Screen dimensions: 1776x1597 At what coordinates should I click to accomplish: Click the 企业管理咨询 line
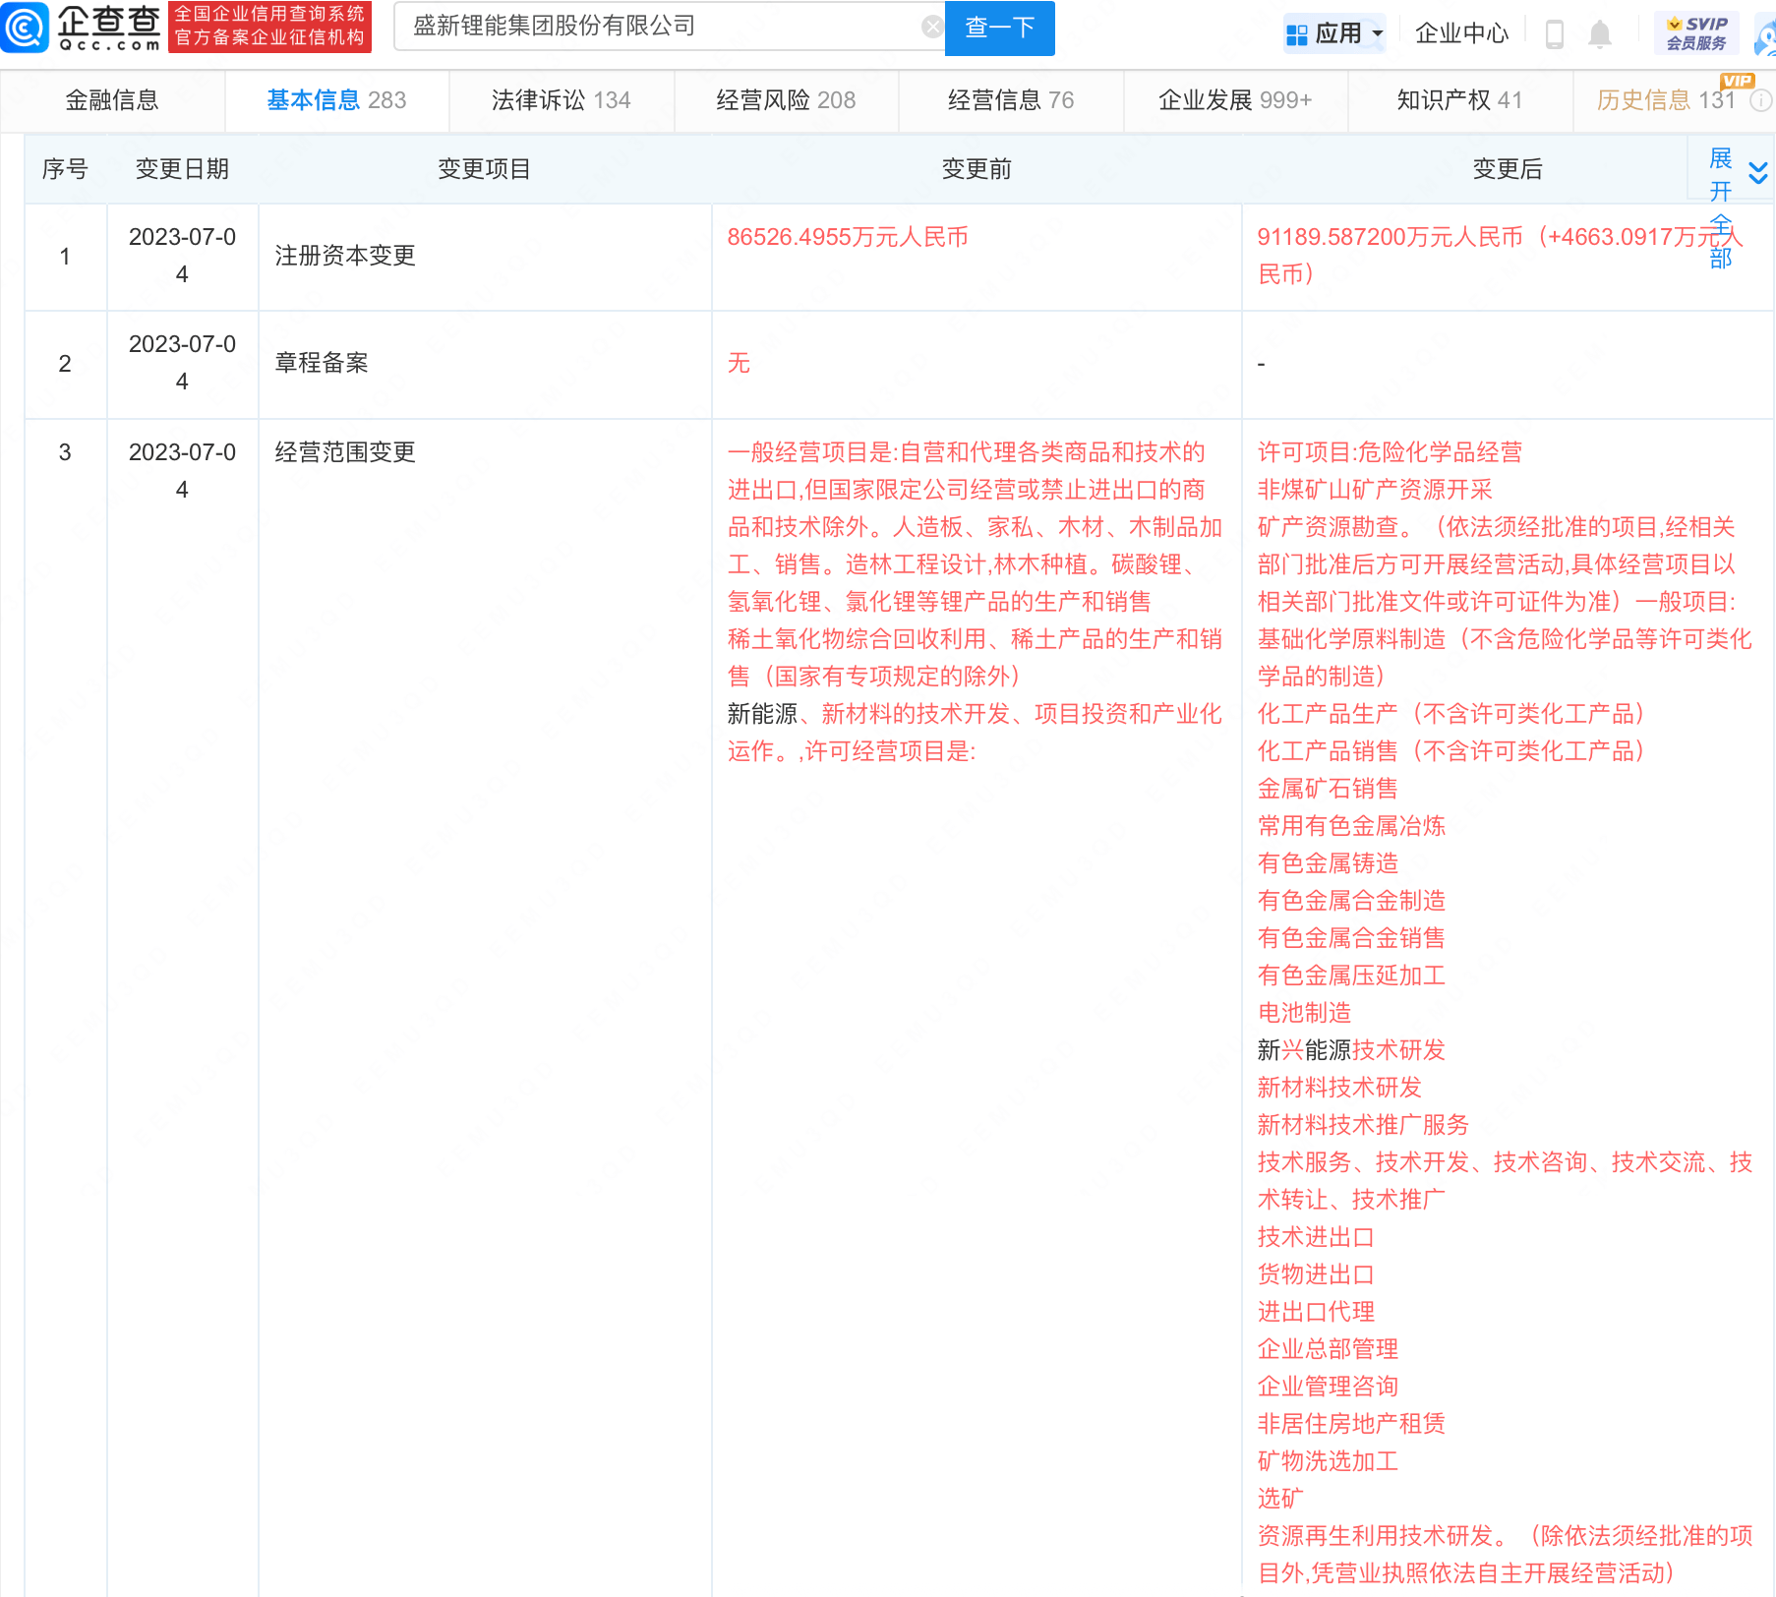(1328, 1387)
